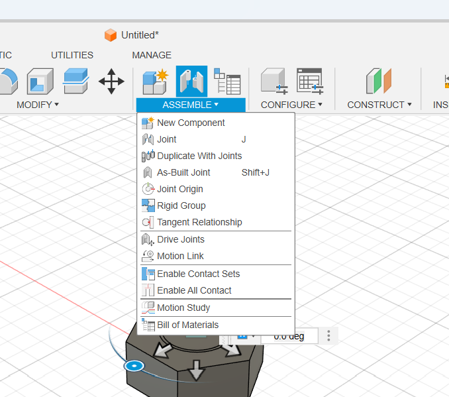Click the New Component toolbar icon
This screenshot has height=397, width=449.
[155, 82]
